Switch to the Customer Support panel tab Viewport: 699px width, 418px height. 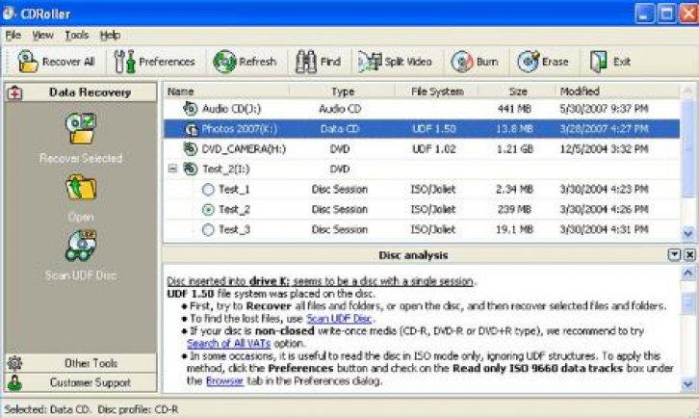click(81, 382)
